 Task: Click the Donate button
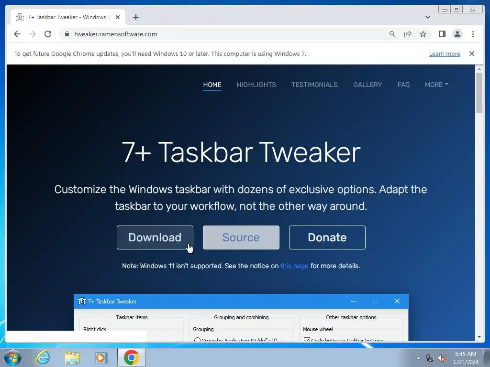pos(327,237)
